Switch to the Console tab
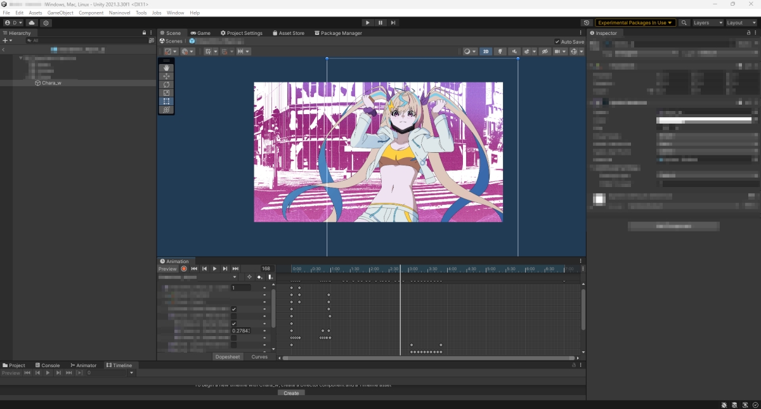 click(48, 365)
